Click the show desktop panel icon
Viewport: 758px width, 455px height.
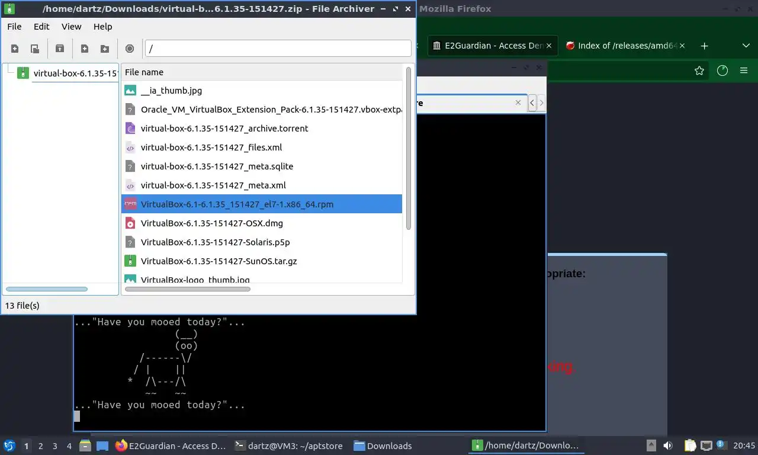pyautogui.click(x=102, y=446)
